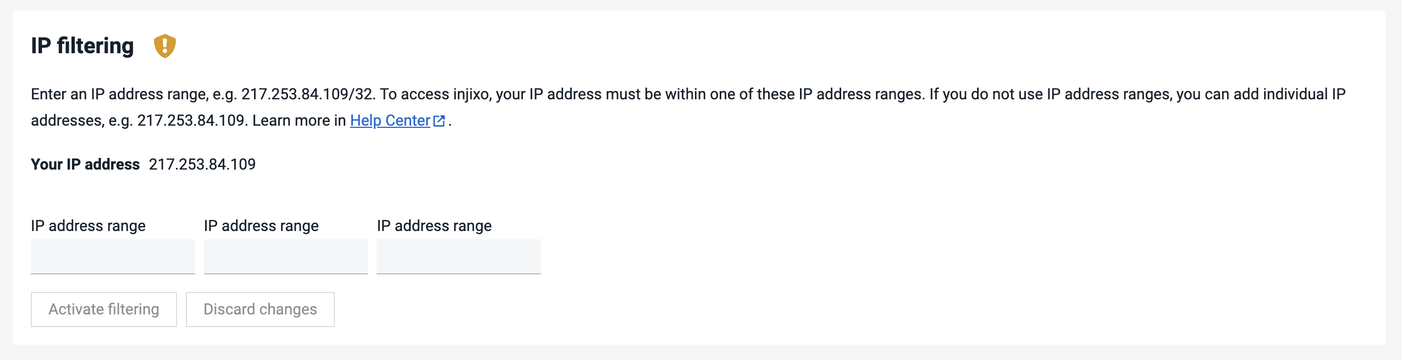Click Discard changes

coord(260,309)
